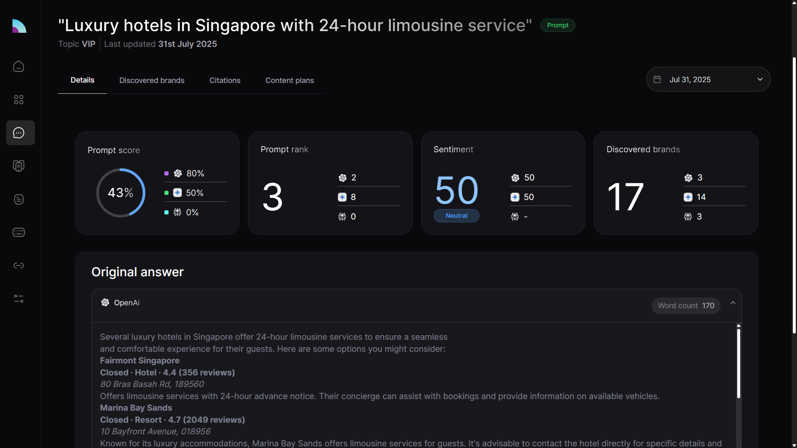Open the dashboard grid icon
The width and height of the screenshot is (797, 448).
point(19,100)
